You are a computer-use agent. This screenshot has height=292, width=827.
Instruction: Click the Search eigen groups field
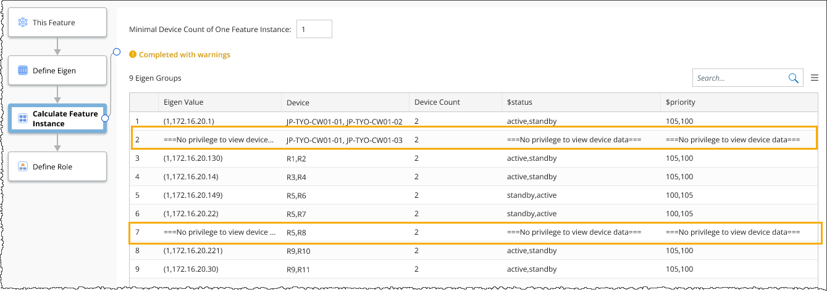coord(739,78)
